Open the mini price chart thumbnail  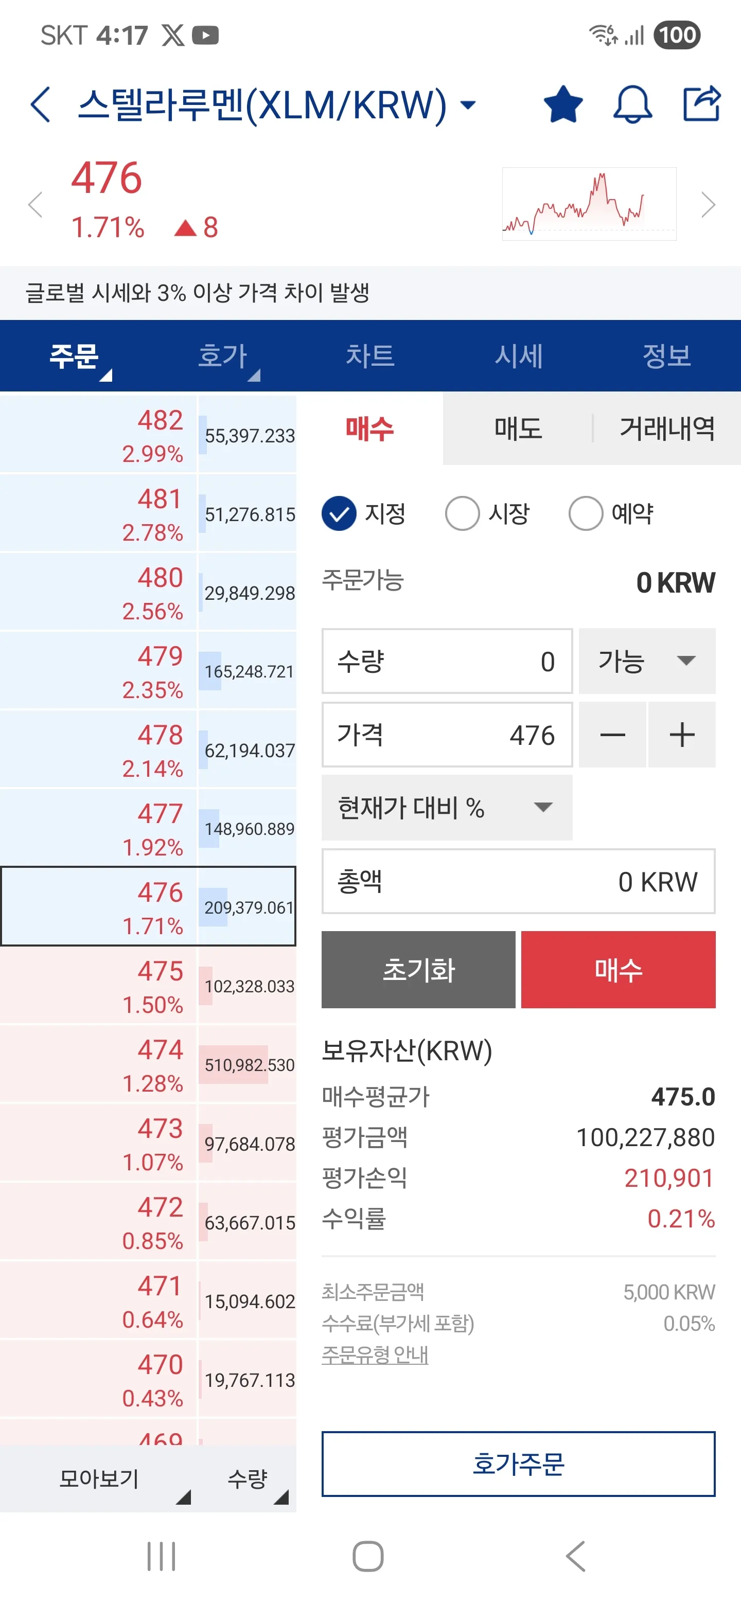pyautogui.click(x=589, y=204)
